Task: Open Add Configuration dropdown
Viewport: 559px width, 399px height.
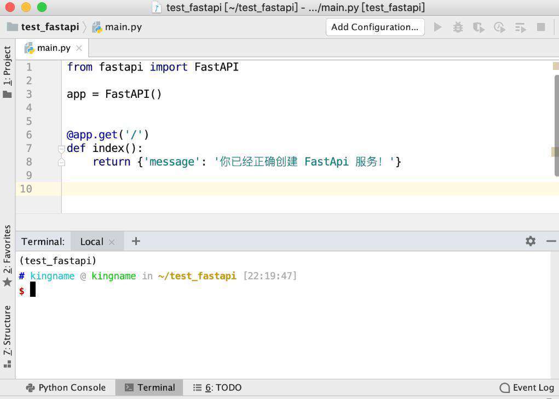Action: tap(375, 27)
